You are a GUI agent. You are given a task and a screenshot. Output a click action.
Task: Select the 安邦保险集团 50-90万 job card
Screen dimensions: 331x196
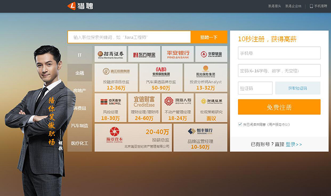point(161,78)
